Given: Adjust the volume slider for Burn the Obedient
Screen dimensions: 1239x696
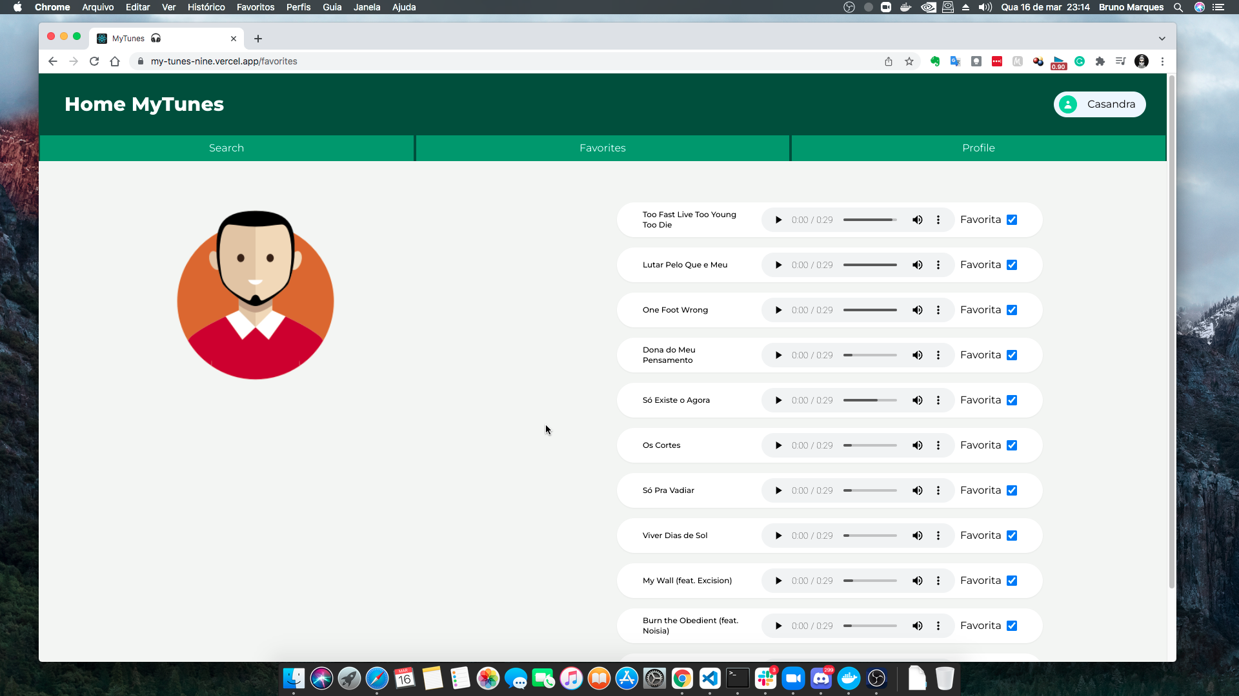Looking at the screenshot, I should [870, 626].
